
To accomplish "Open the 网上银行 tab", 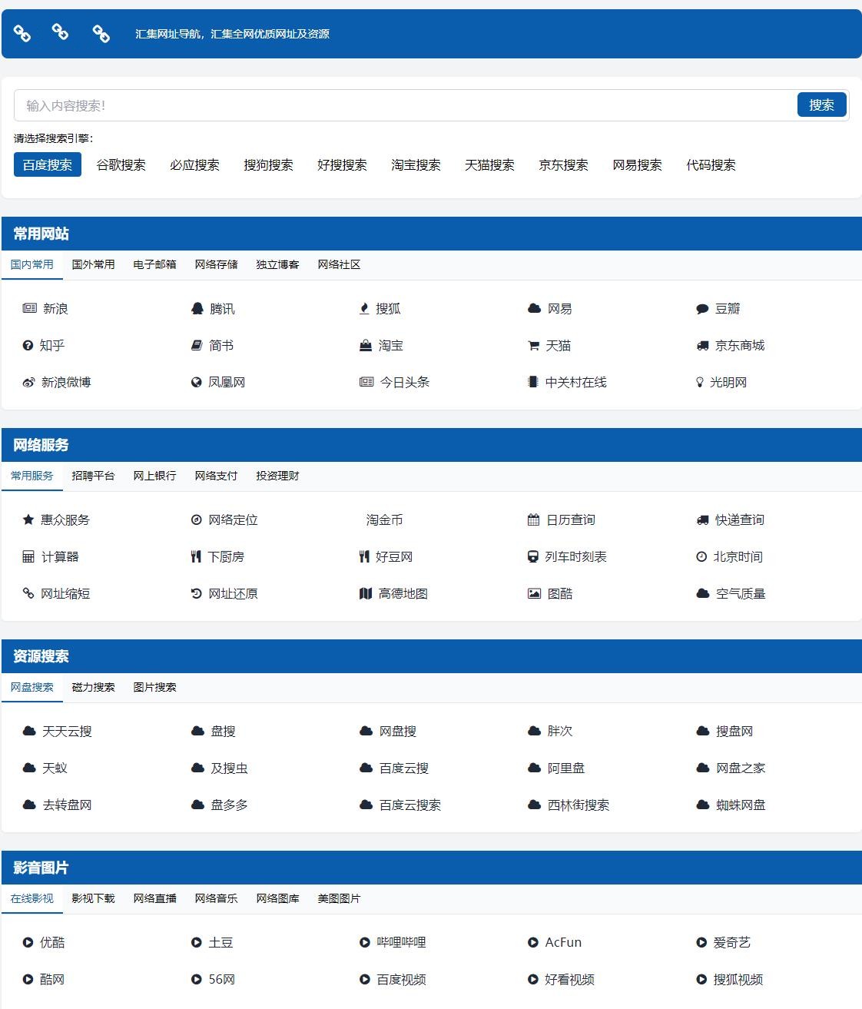I will coord(155,476).
